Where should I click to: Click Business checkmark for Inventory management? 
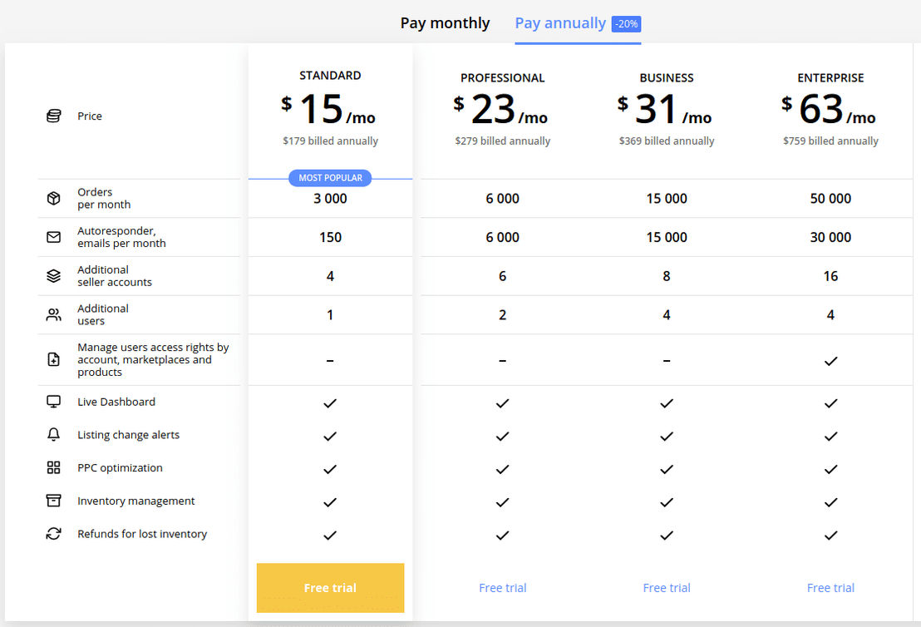(x=667, y=502)
